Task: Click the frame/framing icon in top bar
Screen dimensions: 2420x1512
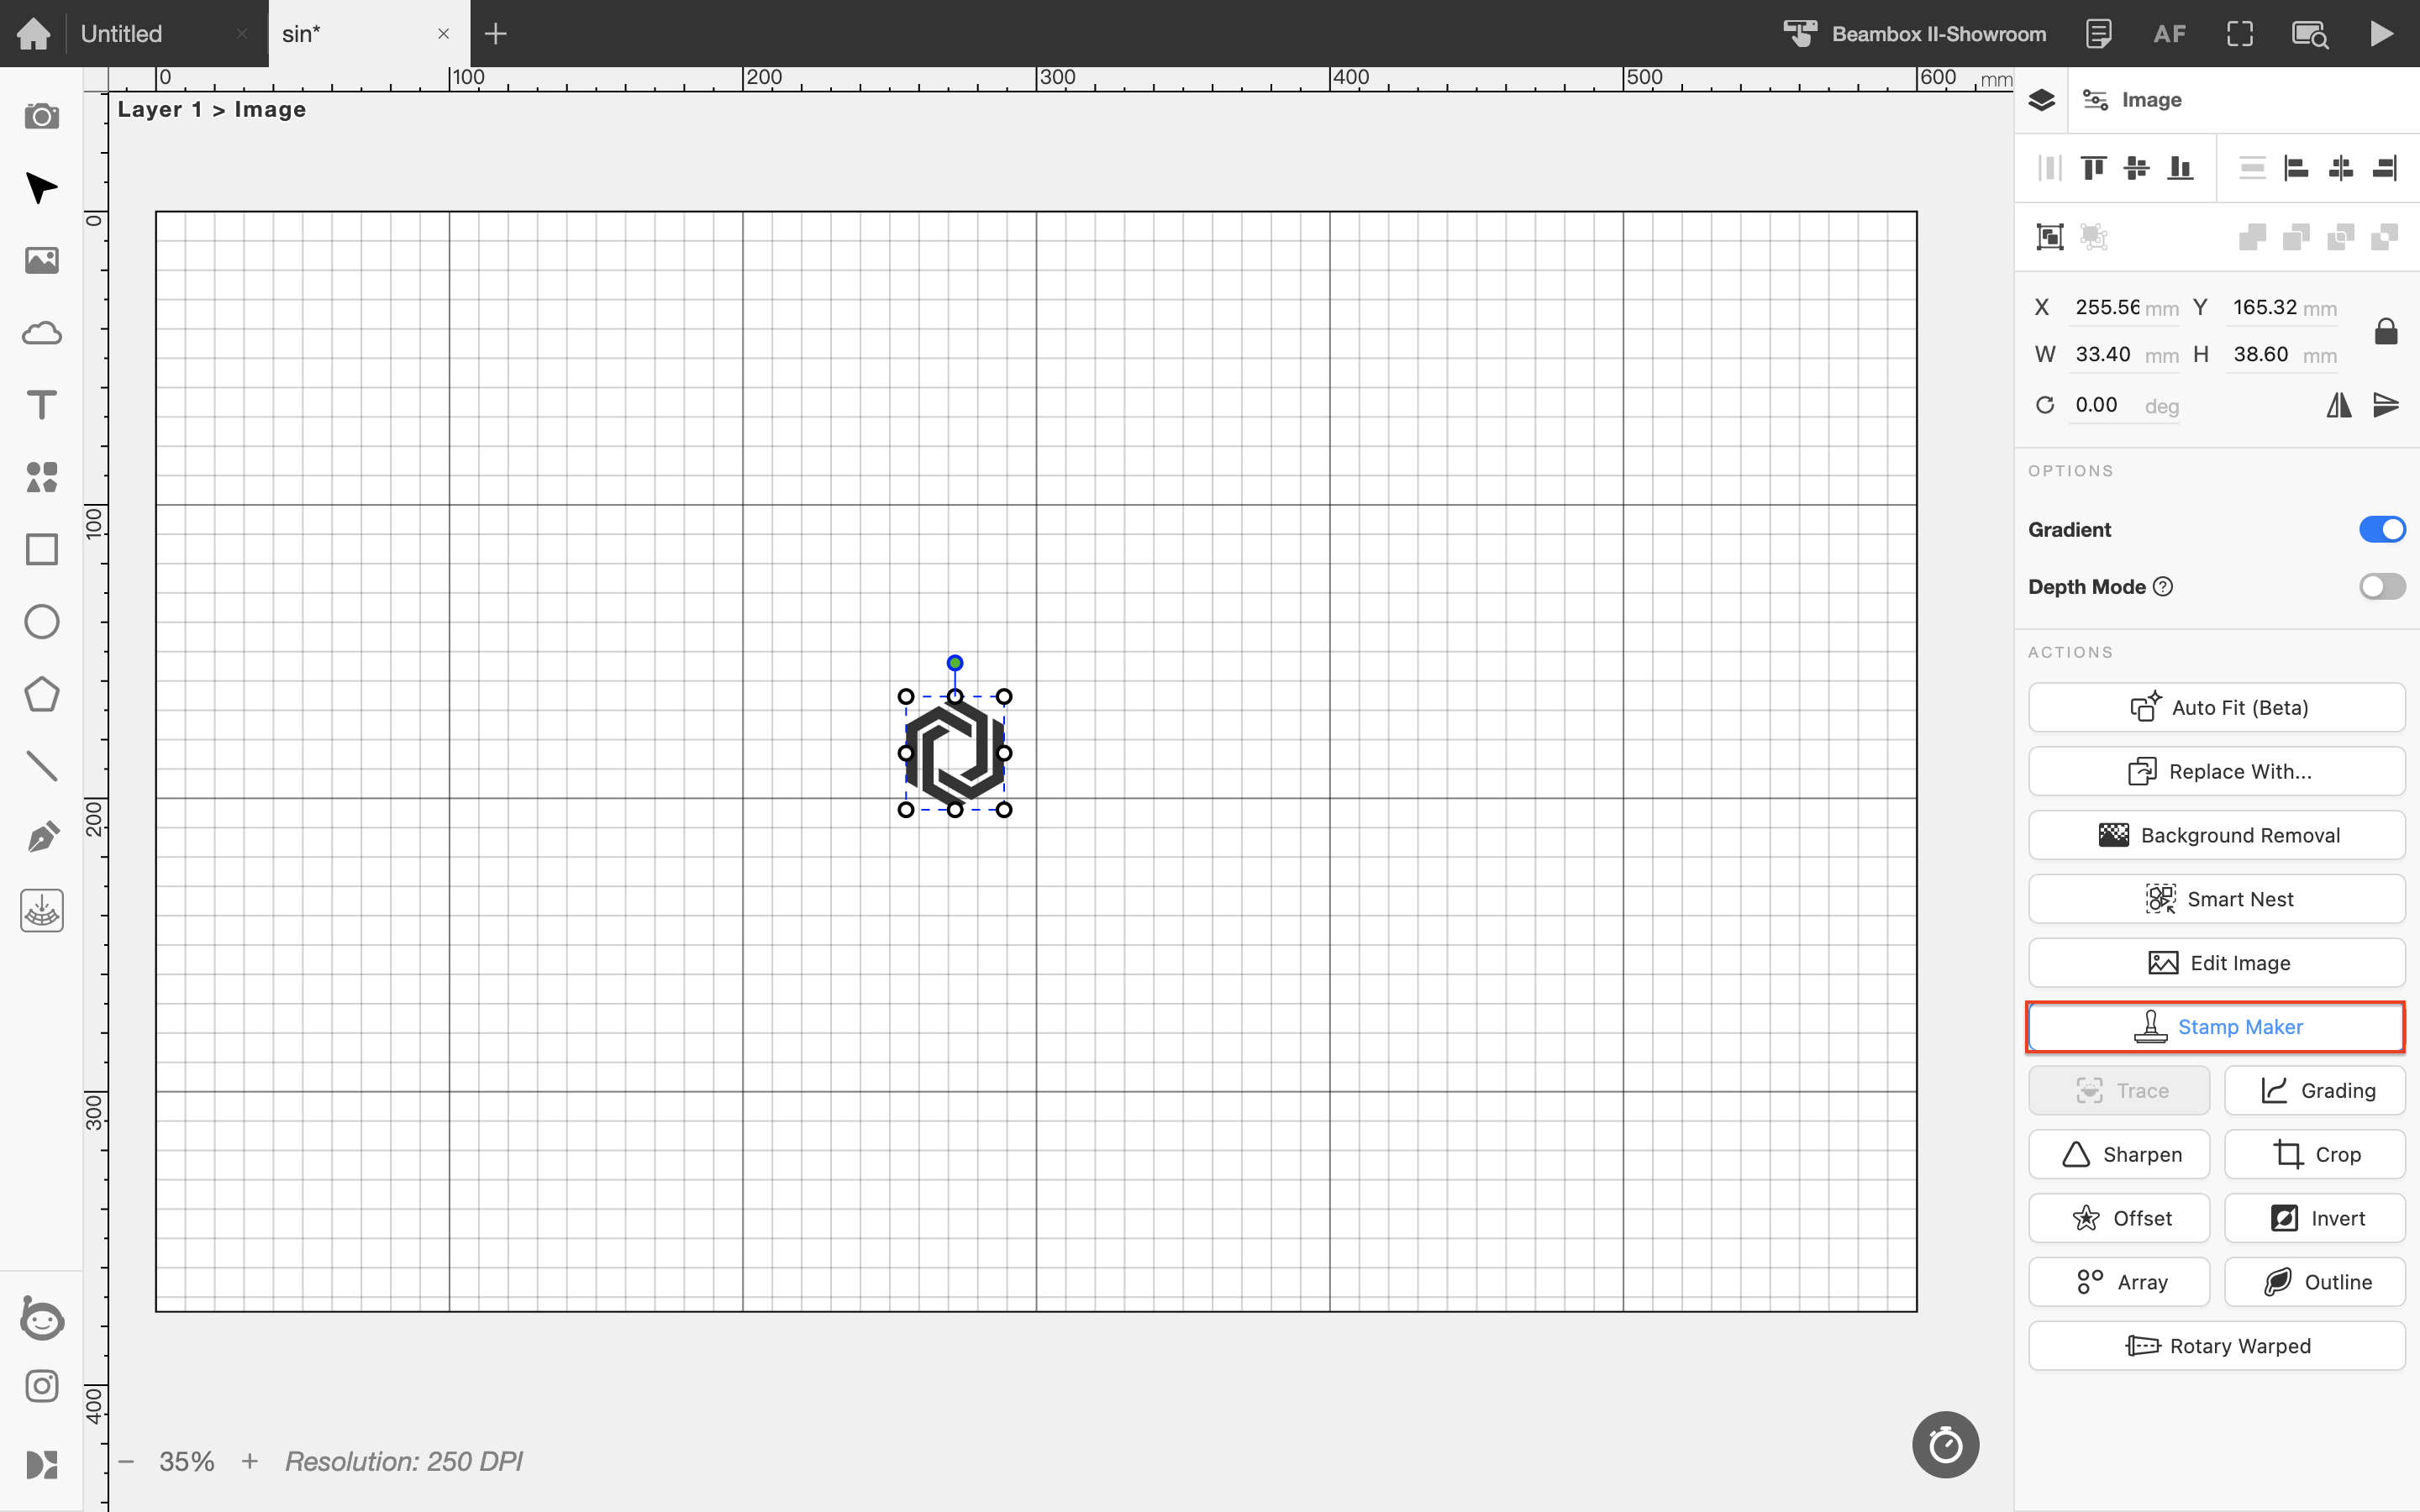Action: pos(2240,34)
